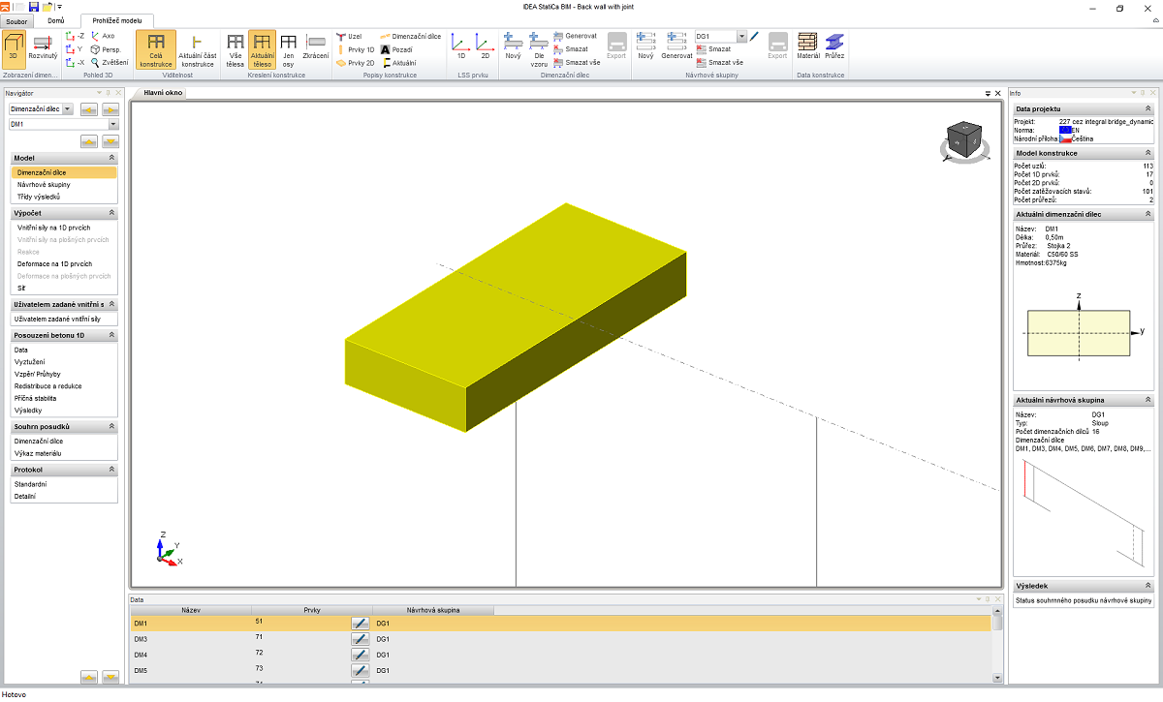Image resolution: width=1163 pixels, height=702 pixels.
Task: Toggle Jen osy drawing mode
Action: coord(288,47)
